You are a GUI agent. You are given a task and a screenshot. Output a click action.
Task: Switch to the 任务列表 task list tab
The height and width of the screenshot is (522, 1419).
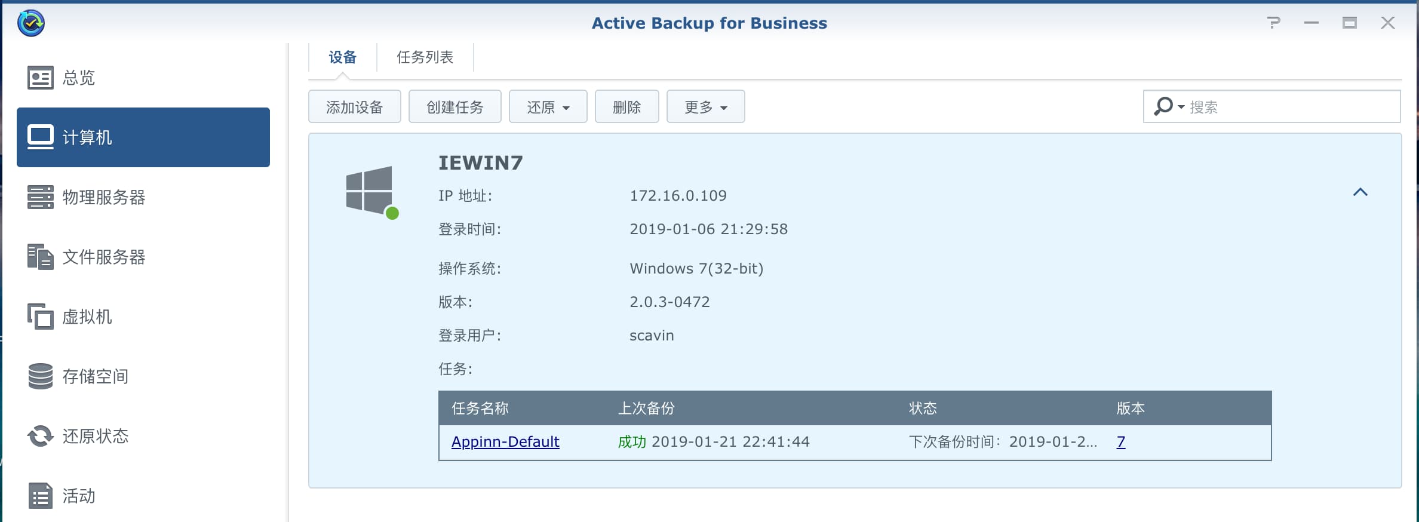425,57
